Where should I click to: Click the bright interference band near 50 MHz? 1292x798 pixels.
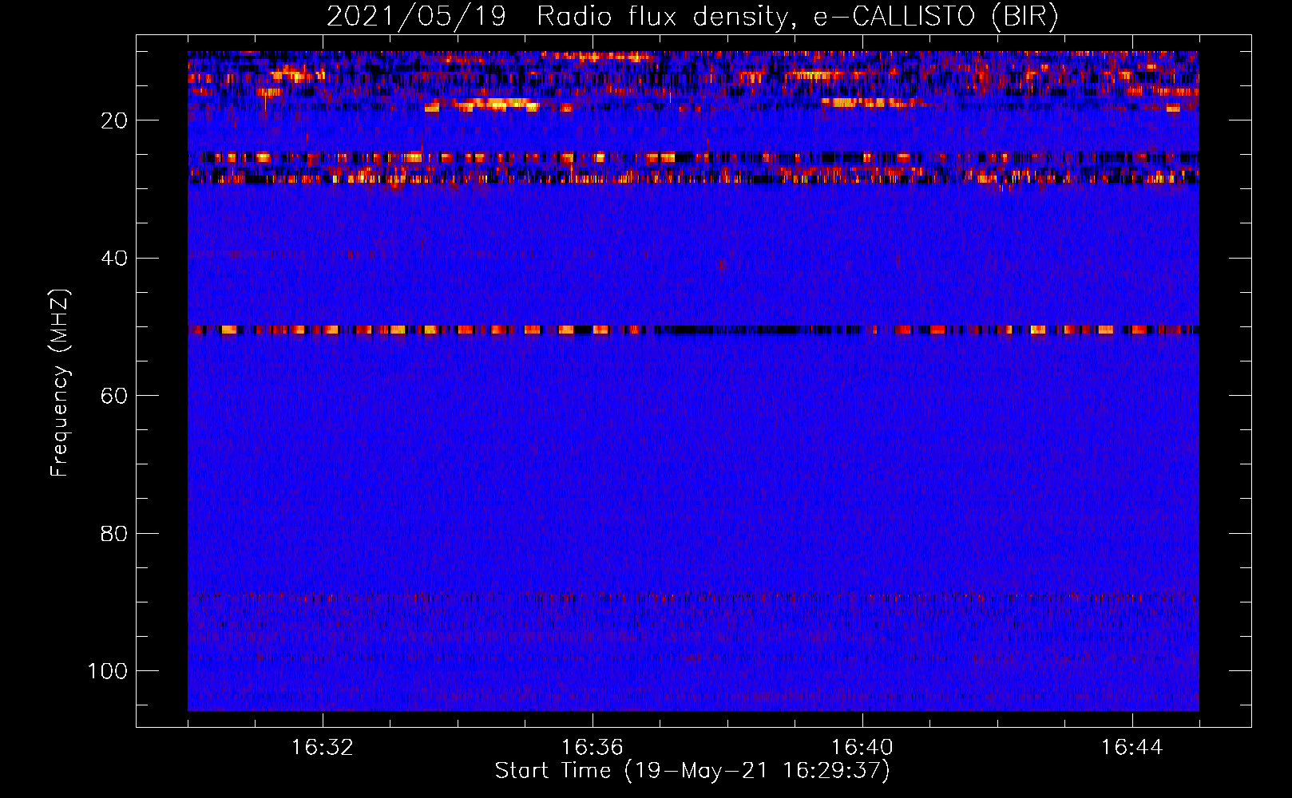(x=693, y=330)
